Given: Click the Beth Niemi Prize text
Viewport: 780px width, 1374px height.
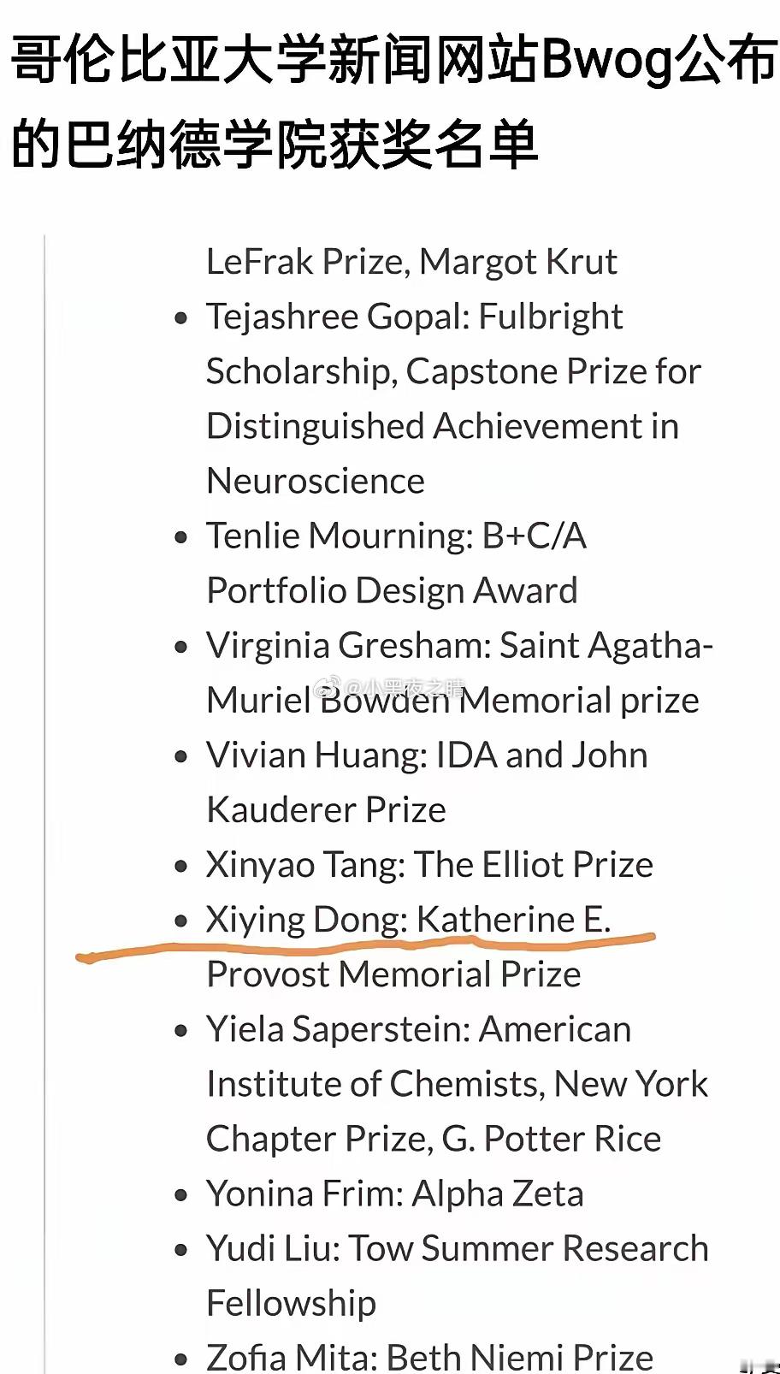Looking at the screenshot, I should pos(520,1358).
